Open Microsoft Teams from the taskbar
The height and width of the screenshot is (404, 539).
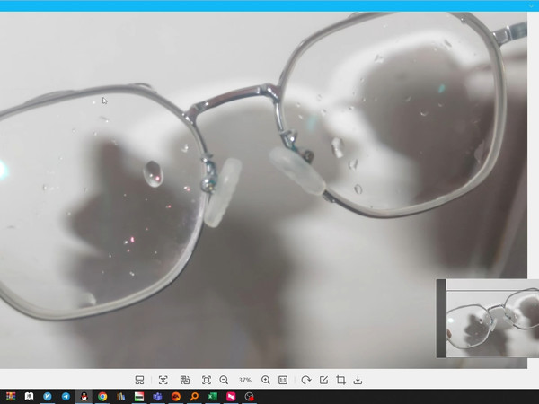(x=157, y=397)
